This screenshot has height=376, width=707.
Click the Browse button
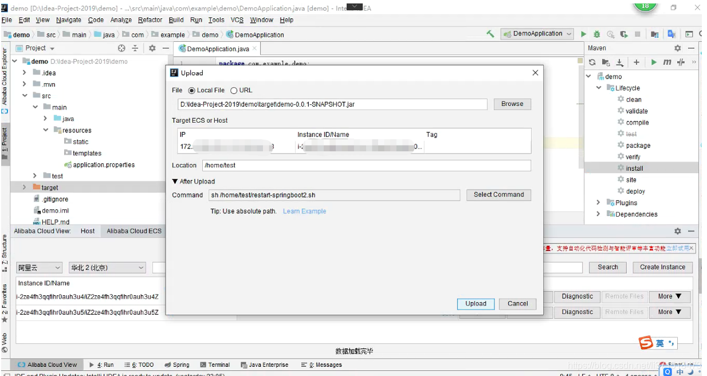pyautogui.click(x=512, y=104)
